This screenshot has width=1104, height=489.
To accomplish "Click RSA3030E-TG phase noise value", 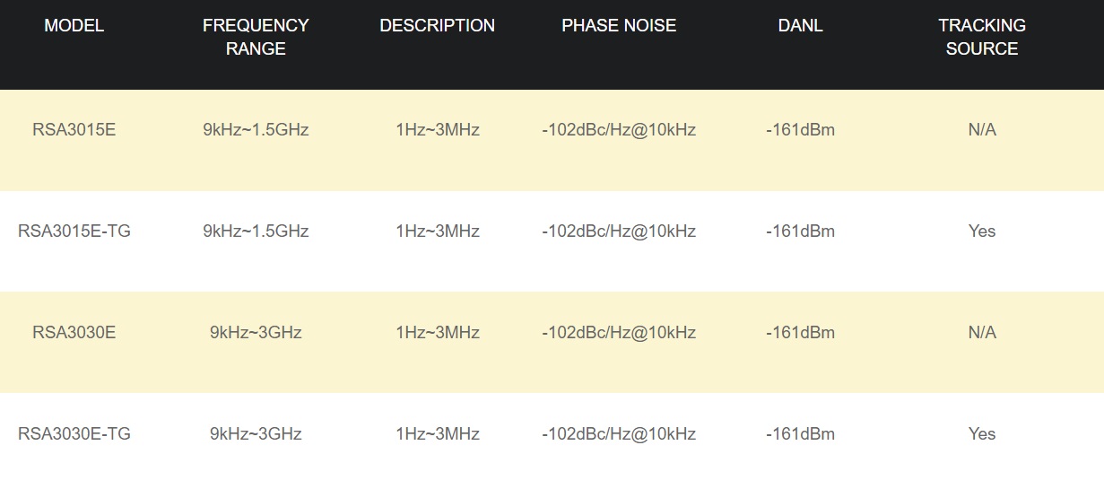I will click(x=619, y=434).
